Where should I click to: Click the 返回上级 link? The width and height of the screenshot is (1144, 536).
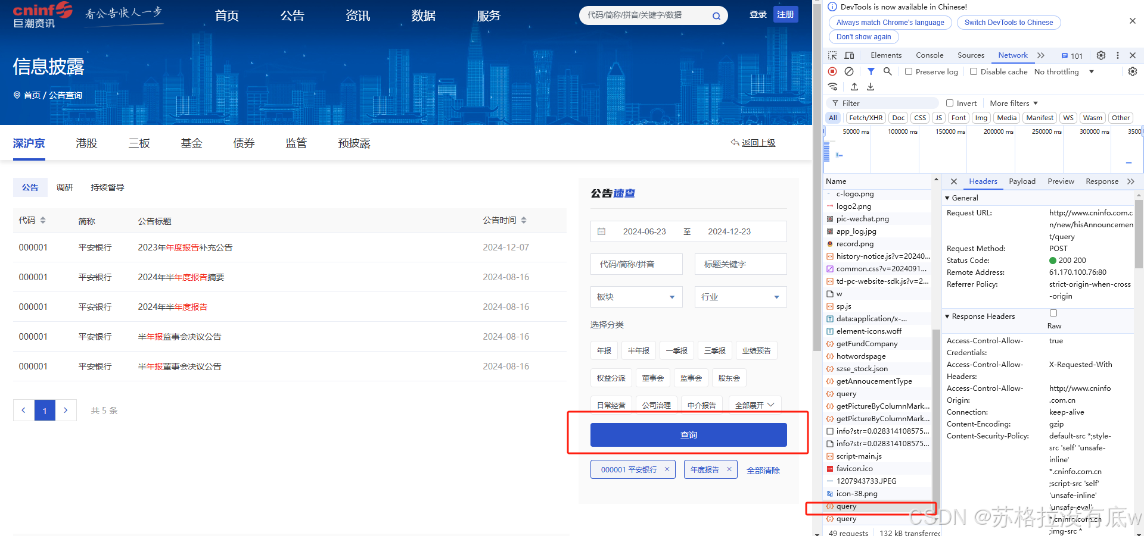(753, 143)
